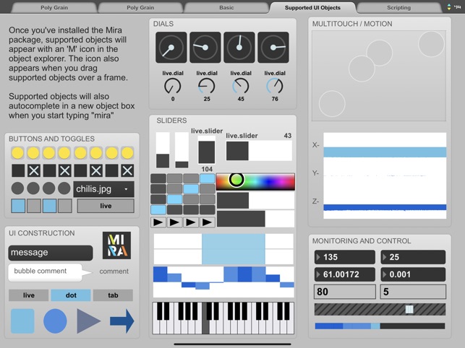Click the MIRA logo image
Viewport: 465px width, 348px height.
click(116, 245)
